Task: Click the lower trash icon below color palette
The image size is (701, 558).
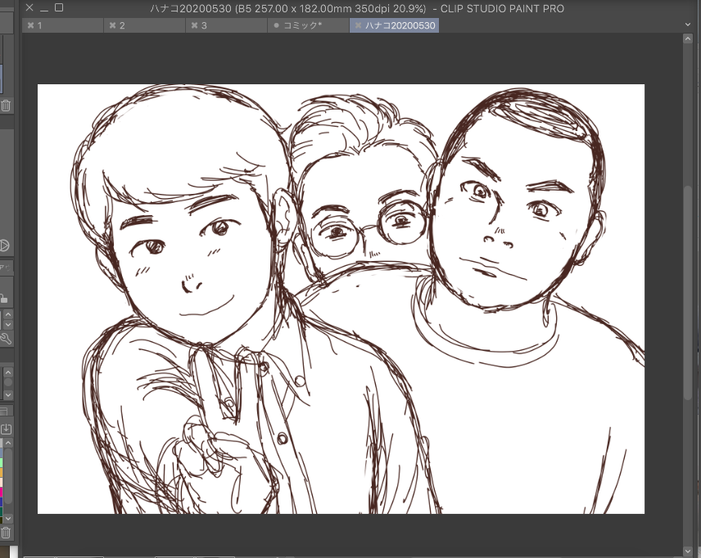Action: point(6,532)
